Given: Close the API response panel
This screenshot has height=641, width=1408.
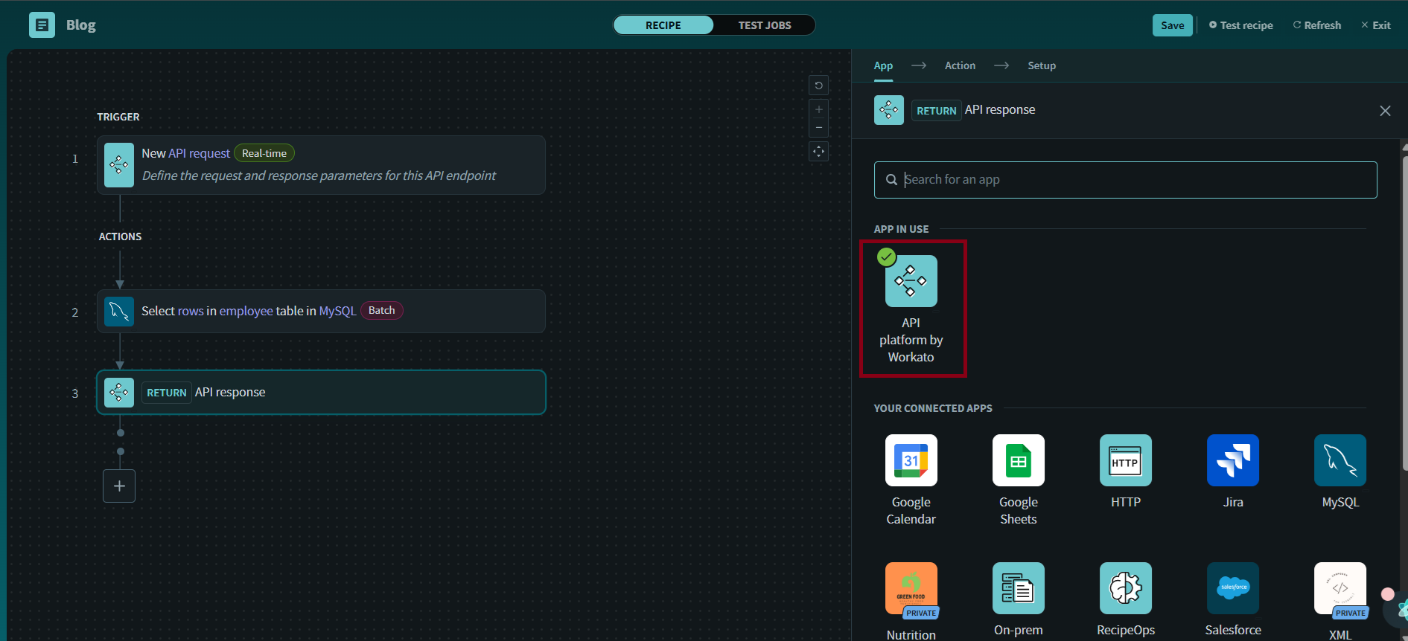Looking at the screenshot, I should click(1385, 111).
